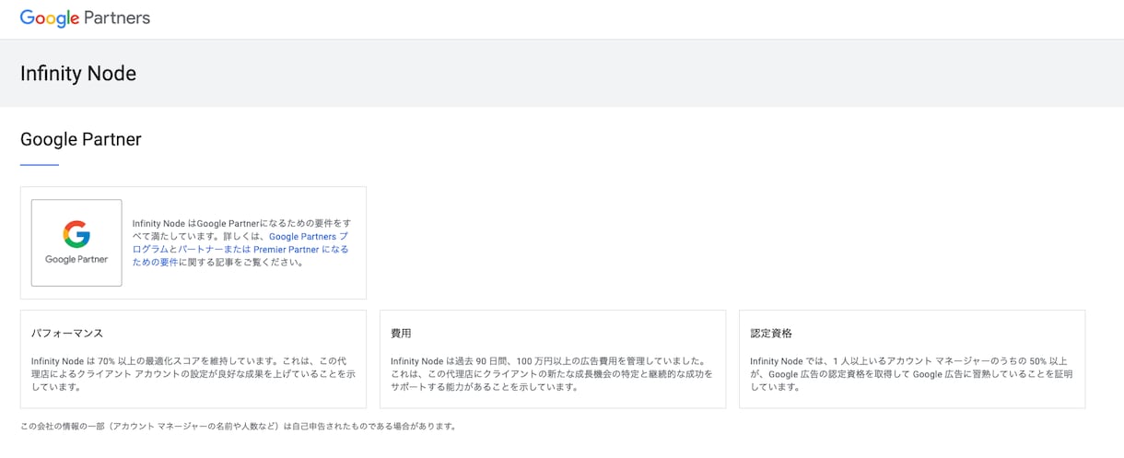1124x458 pixels.
Task: Select the Google Partner section heading
Action: click(x=81, y=140)
